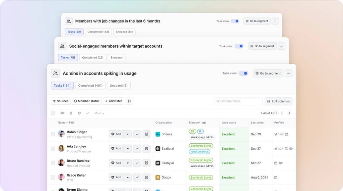
Task: Toggle Task view in job changes panel
Action: pyautogui.click(x=235, y=21)
